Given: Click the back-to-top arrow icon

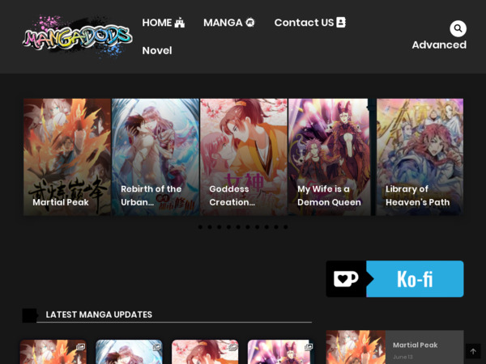Looking at the screenshot, I should point(473,351).
